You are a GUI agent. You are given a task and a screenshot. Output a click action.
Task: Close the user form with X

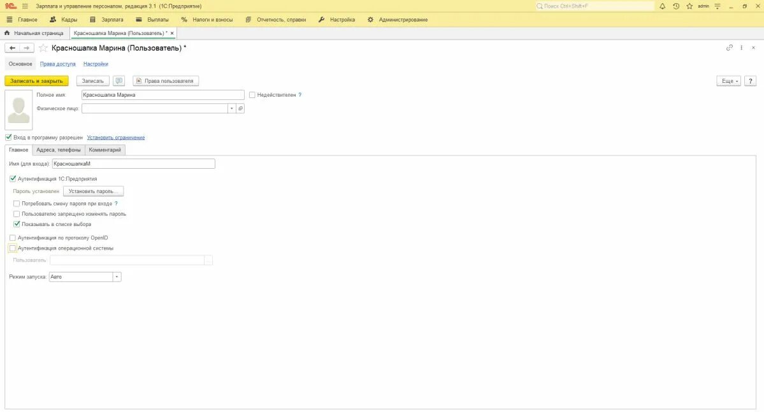tap(753, 48)
